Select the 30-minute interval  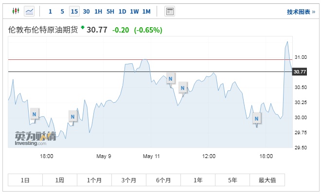tap(86, 11)
